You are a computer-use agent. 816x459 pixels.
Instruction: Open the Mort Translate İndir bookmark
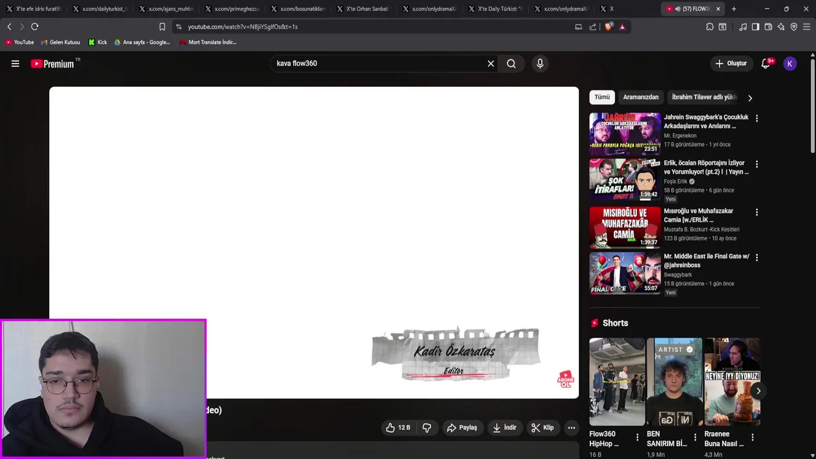208,42
